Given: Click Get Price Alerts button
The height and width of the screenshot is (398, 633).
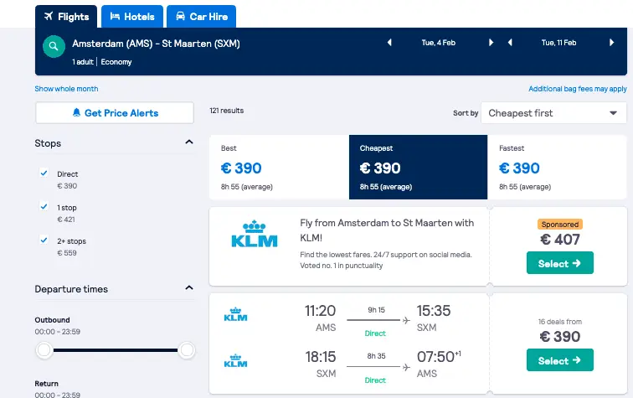Looking at the screenshot, I should click(x=115, y=113).
